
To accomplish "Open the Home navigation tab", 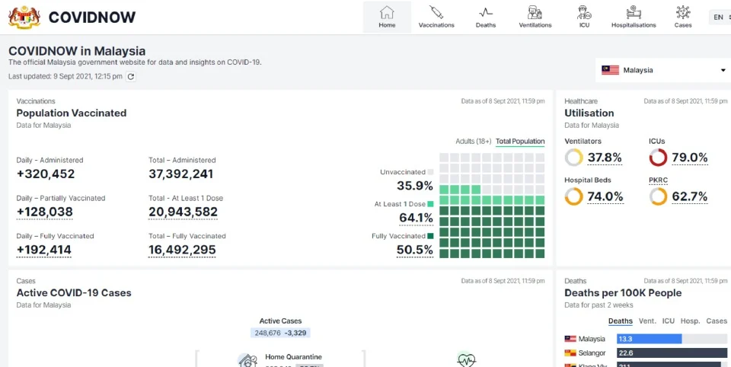I will 387,18.
